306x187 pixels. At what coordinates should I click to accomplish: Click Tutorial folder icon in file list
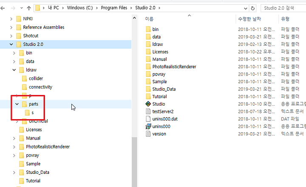[148, 96]
